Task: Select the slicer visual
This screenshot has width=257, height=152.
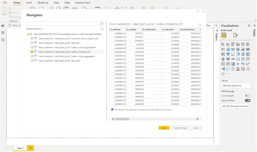Action: click(x=223, y=64)
